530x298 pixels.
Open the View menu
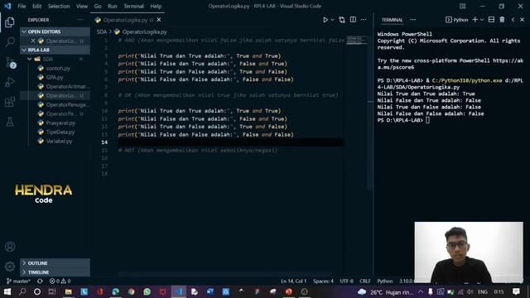tap(82, 6)
